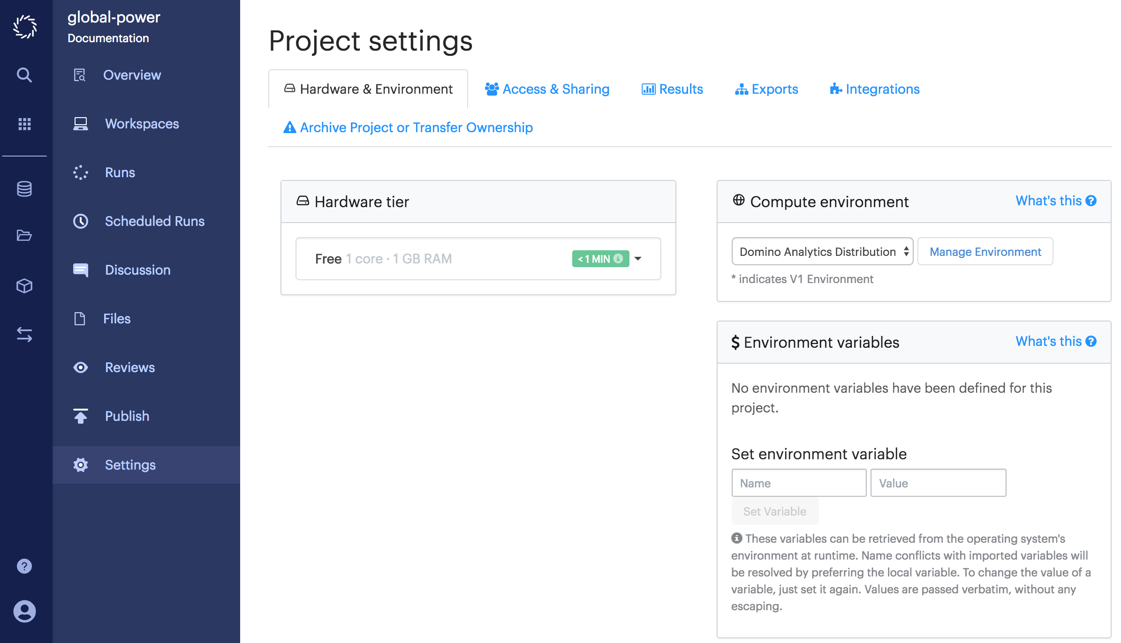This screenshot has height=643, width=1121.
Task: Focus the variable Value input field
Action: tap(939, 483)
